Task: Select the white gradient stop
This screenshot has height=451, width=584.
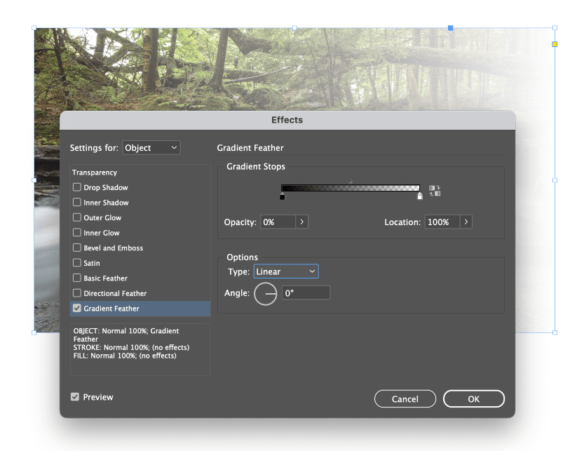Action: [420, 196]
